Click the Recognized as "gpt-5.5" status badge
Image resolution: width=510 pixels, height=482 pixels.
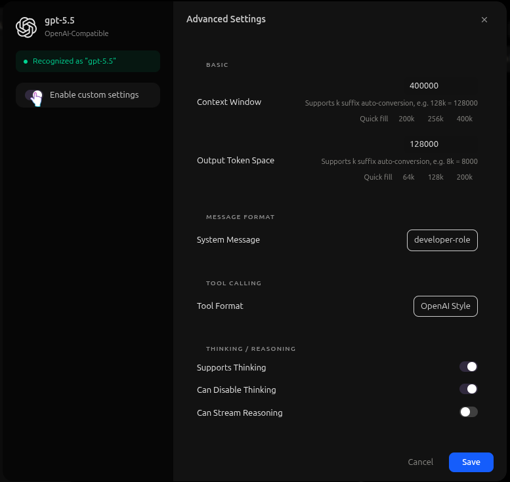tap(88, 61)
